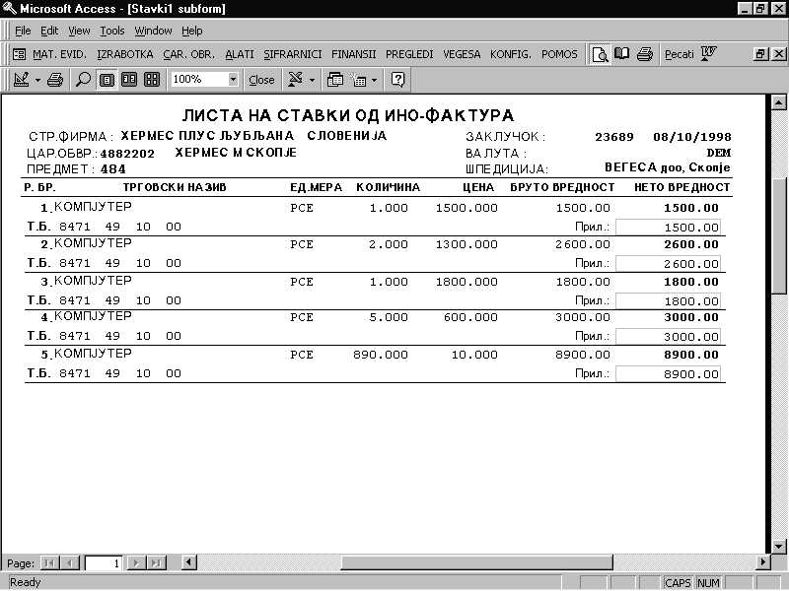
Task: Open the Office Links dropdown arrow
Action: pos(313,79)
